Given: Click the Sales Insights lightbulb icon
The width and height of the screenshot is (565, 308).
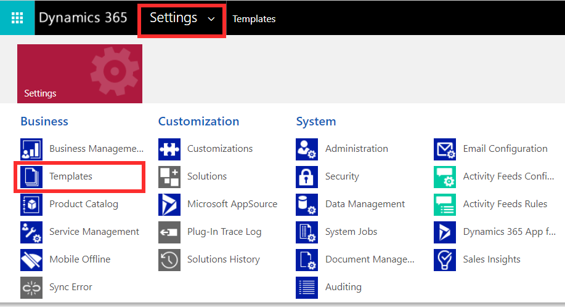Looking at the screenshot, I should pos(445,260).
